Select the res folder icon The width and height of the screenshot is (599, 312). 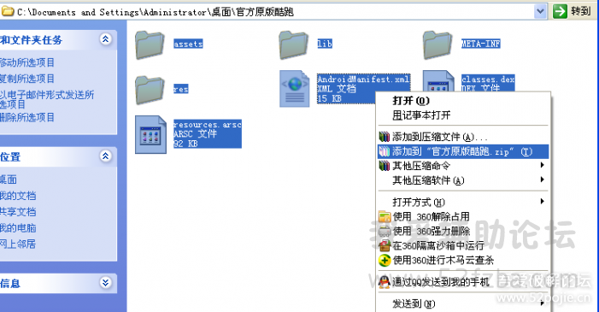tap(150, 91)
